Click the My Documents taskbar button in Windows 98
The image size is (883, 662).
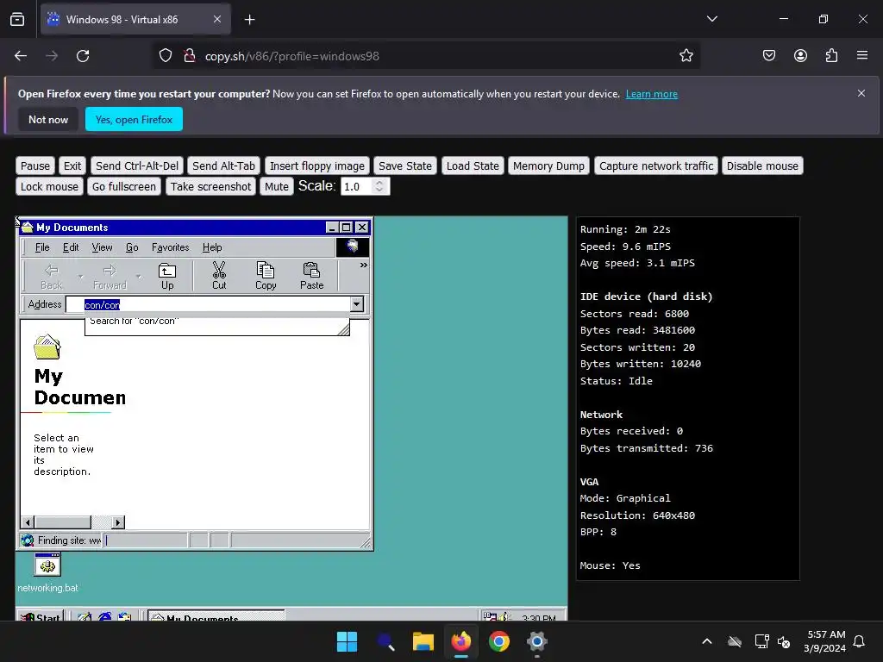click(x=216, y=615)
